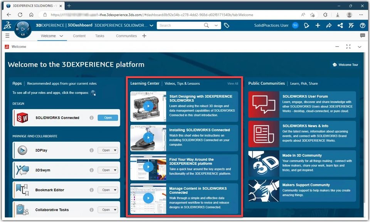This screenshot has width=370, height=222.
Task: Open the tag (6WTags) icon
Action: pyautogui.click(x=227, y=25)
